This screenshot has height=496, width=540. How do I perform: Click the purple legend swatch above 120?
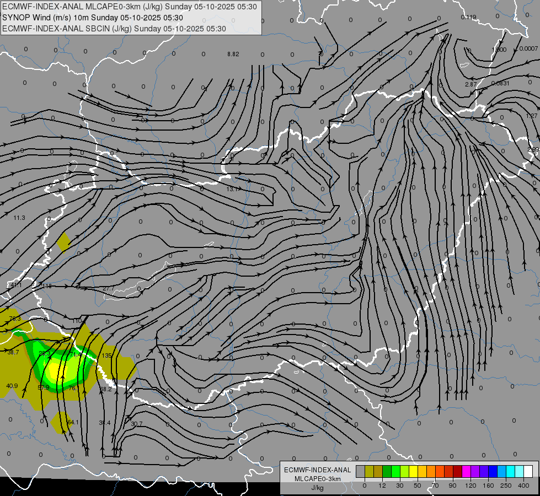[x=475, y=471]
